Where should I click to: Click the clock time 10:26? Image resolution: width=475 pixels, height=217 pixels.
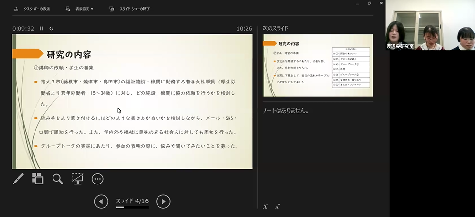244,29
